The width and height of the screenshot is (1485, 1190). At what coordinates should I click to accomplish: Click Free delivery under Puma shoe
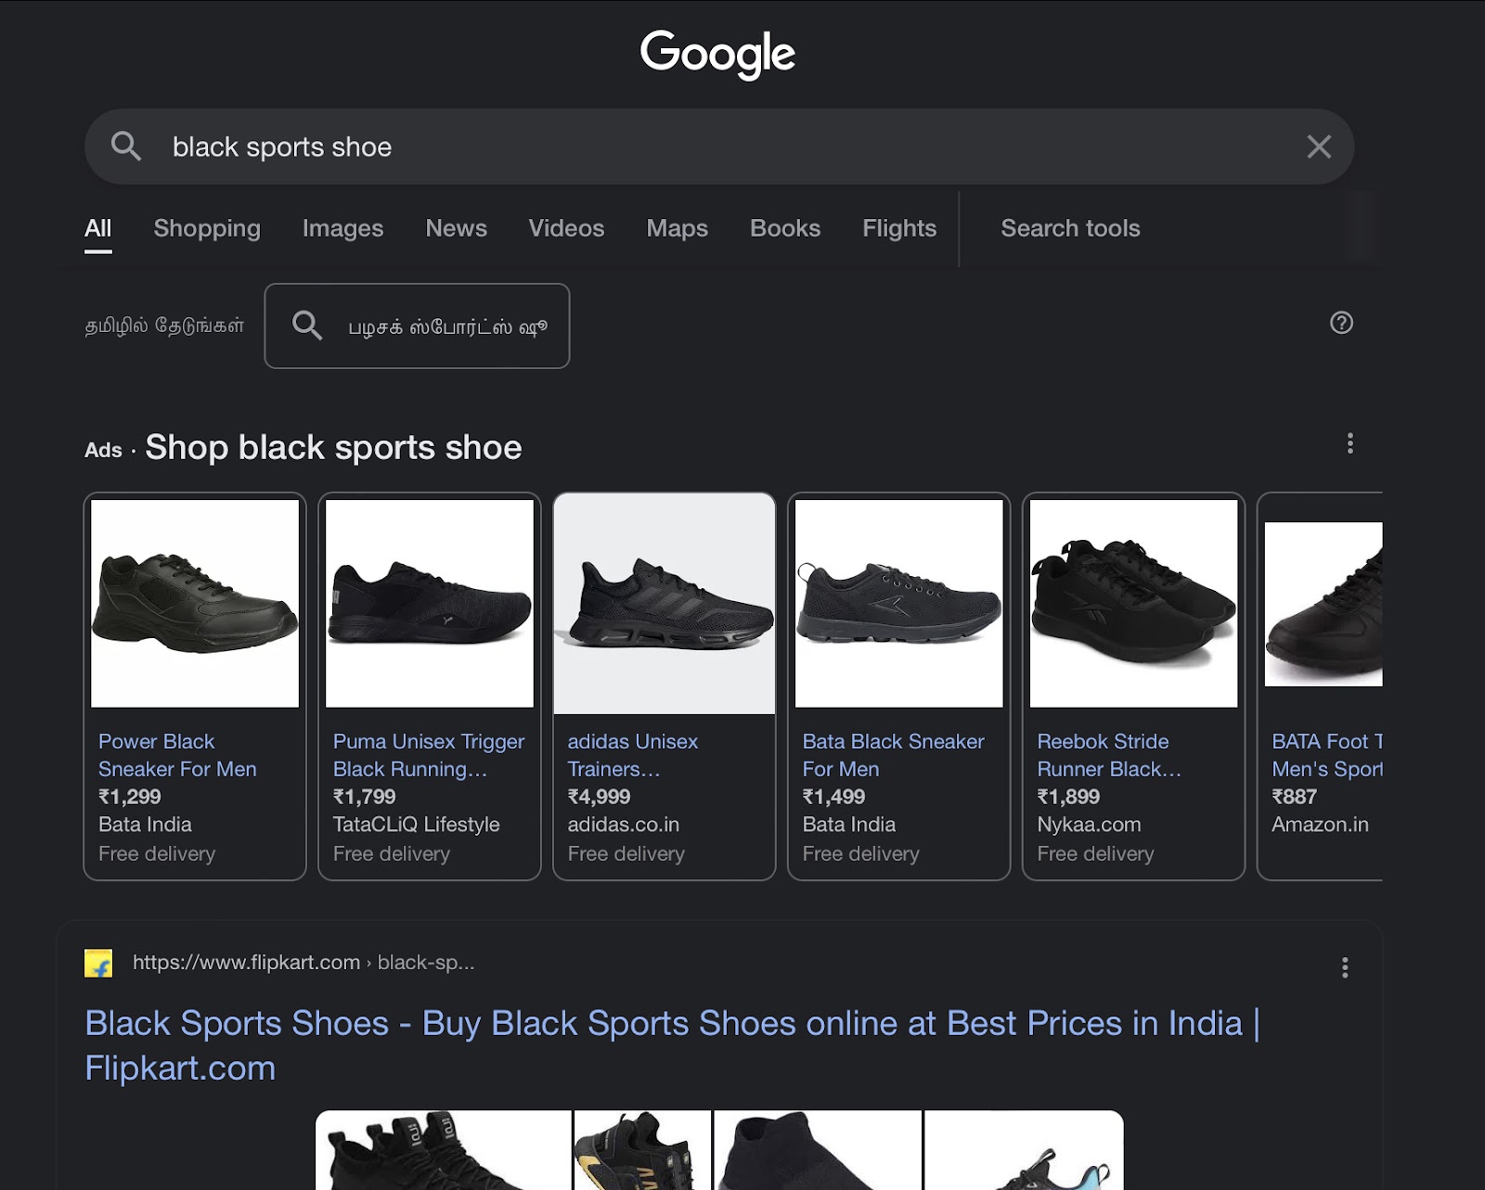coord(392,853)
